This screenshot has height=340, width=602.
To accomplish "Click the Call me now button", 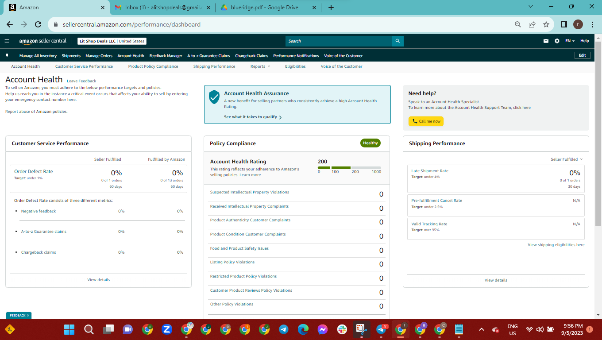I will (x=426, y=121).
